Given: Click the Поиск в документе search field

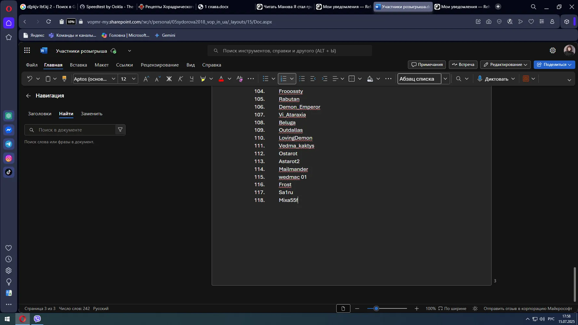Looking at the screenshot, I should 74,130.
